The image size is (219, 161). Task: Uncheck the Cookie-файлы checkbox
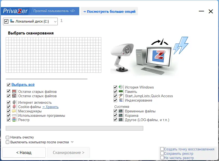click(8, 107)
